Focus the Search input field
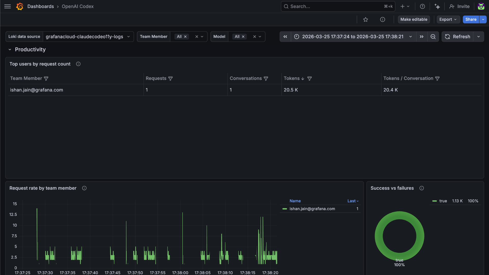The image size is (489, 275). coord(336,6)
